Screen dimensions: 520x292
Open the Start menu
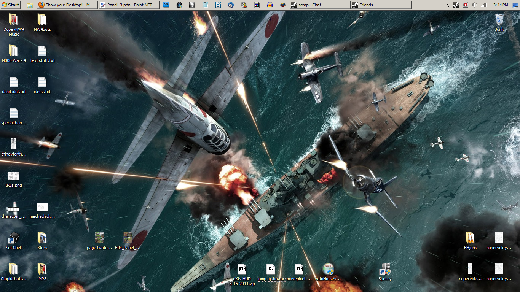click(x=11, y=5)
